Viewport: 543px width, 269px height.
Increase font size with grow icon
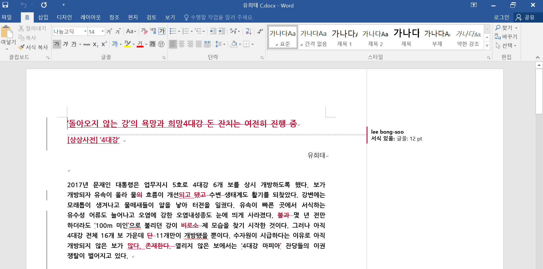point(109,31)
